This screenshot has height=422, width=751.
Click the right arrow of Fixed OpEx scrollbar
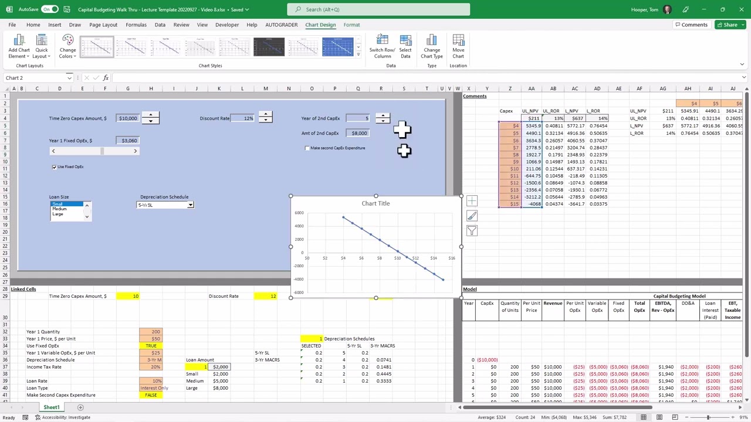[x=135, y=151]
